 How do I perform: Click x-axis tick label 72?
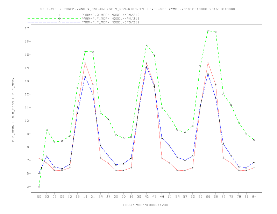point(223,197)
